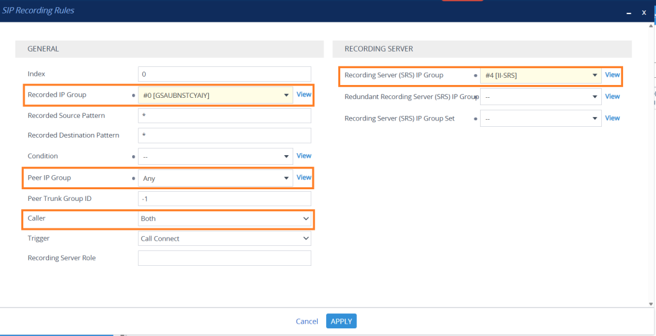This screenshot has height=336, width=656.
Task: Click View link for Recording Server IP Group
Action: pyautogui.click(x=612, y=75)
